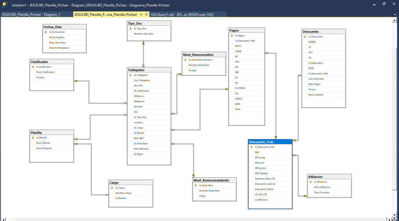The width and height of the screenshot is (399, 221).
Task: Select the Neto_Pagar column in Descuento table
Action: click(314, 84)
